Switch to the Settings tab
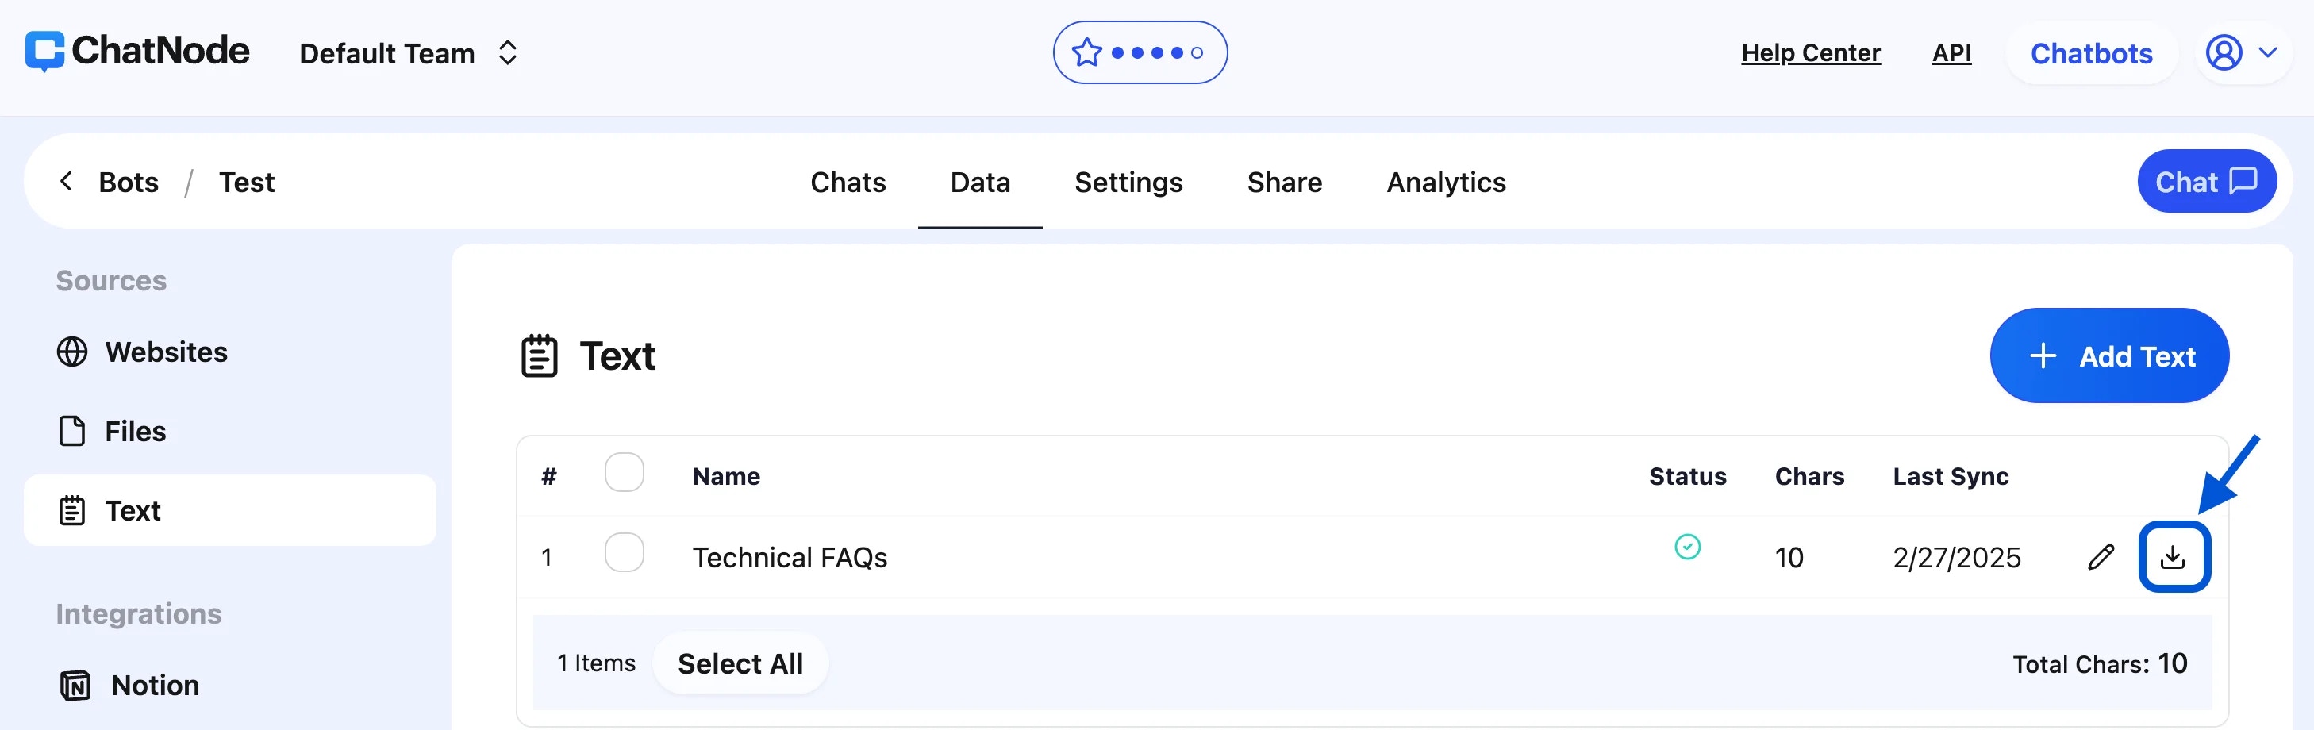This screenshot has height=730, width=2314. click(1128, 182)
